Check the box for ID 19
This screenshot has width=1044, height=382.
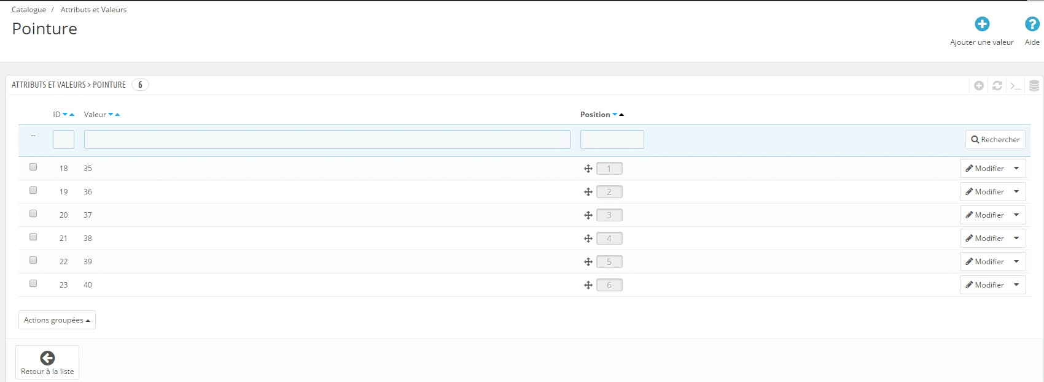(x=33, y=190)
